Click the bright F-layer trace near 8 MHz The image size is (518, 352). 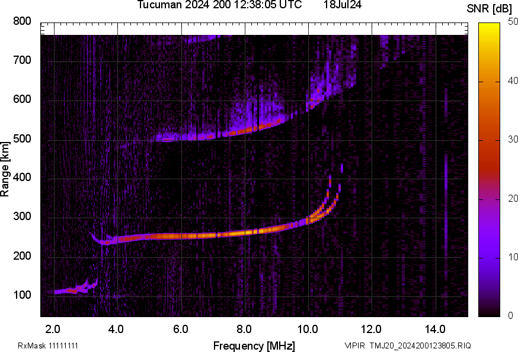(244, 233)
